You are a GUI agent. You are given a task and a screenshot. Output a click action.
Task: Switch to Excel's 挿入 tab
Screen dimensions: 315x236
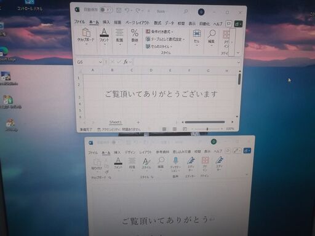coord(106,22)
